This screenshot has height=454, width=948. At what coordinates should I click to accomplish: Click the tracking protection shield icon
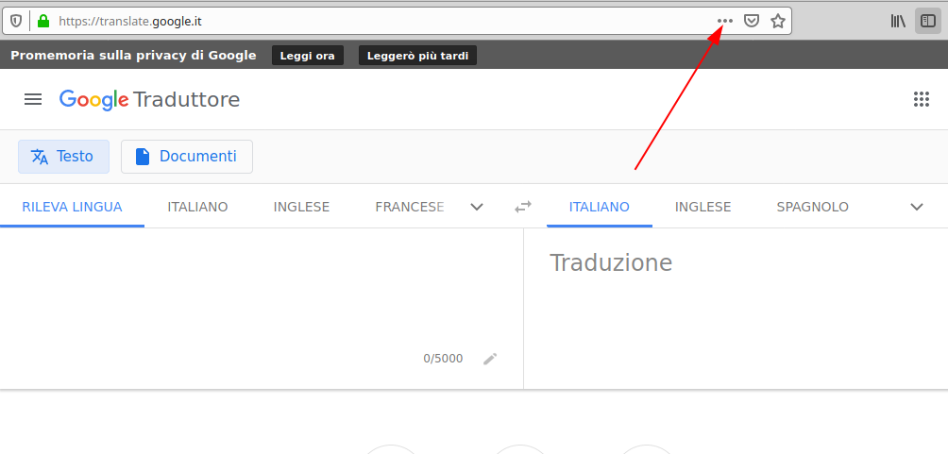coord(16,21)
